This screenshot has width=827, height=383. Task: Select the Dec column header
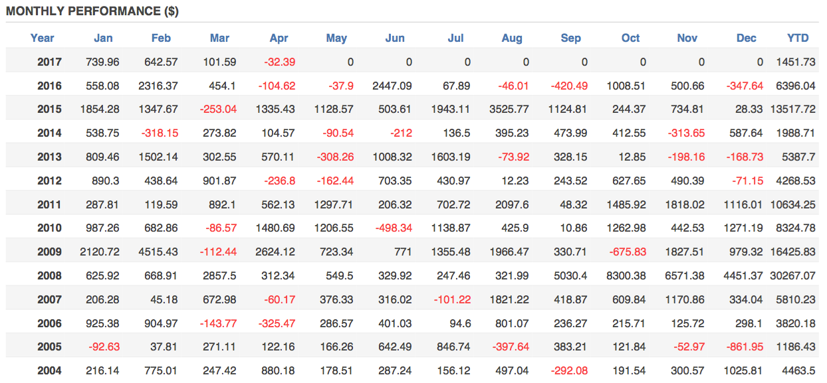point(746,38)
